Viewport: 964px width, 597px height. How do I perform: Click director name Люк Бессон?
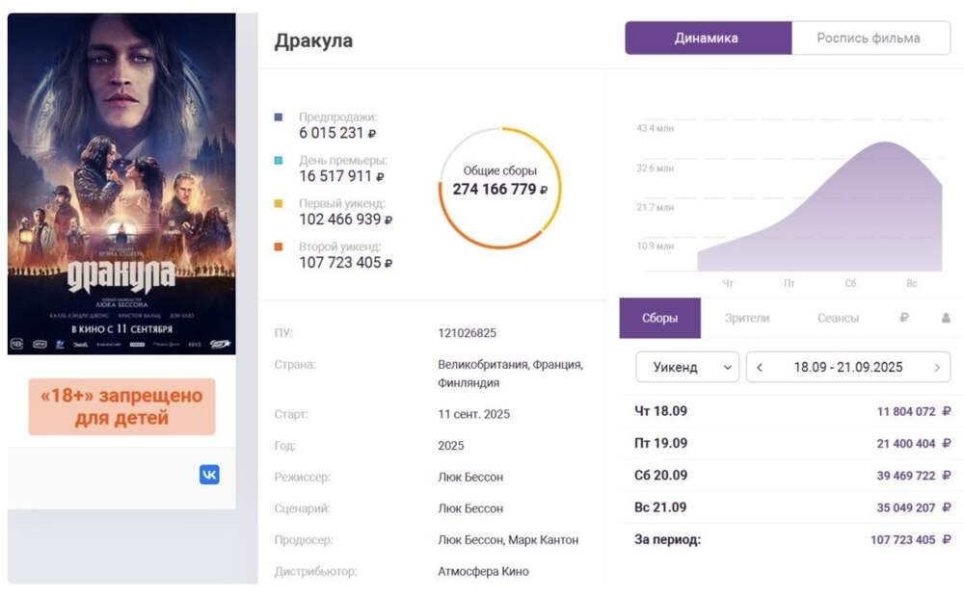(x=470, y=477)
